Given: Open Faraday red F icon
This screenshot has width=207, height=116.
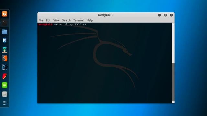Looking at the screenshot, I should click(x=5, y=76).
